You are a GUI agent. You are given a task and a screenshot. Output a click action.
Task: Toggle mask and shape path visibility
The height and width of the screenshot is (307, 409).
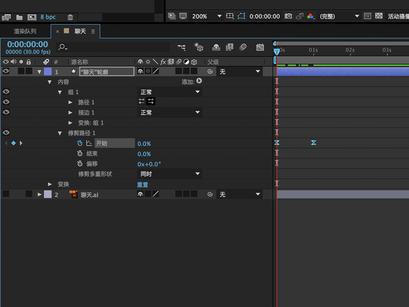point(241,16)
